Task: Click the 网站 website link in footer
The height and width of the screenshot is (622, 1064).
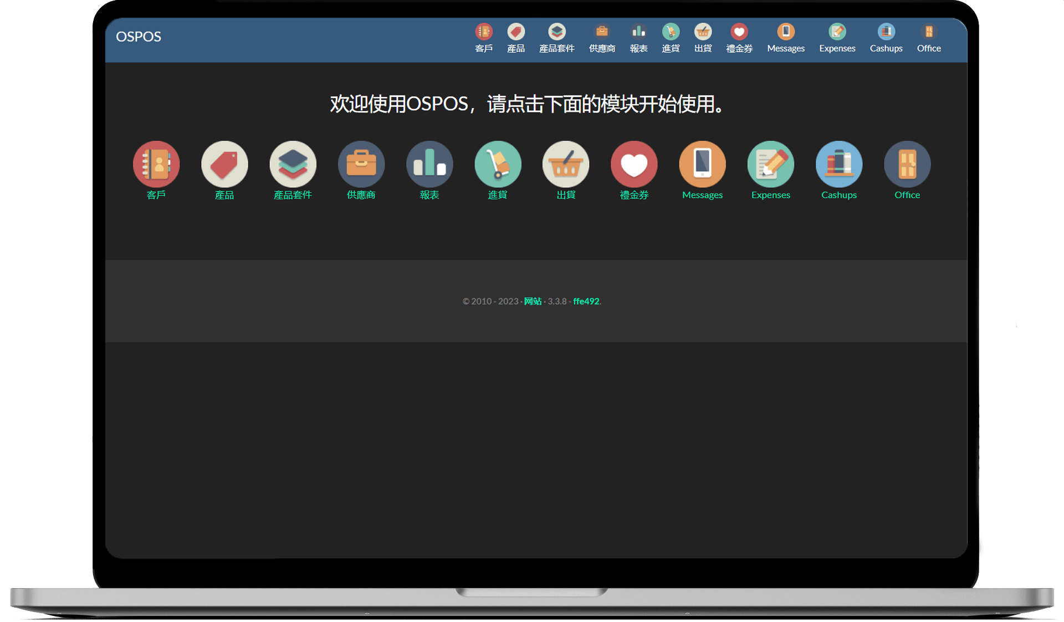Action: 533,301
